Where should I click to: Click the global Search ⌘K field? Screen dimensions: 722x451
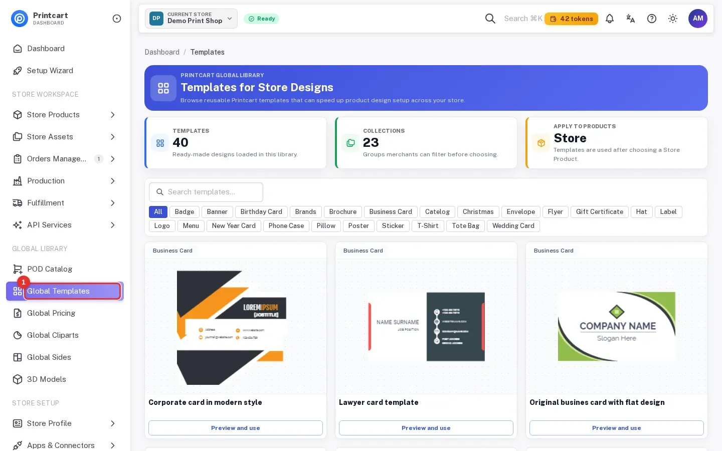tap(523, 19)
